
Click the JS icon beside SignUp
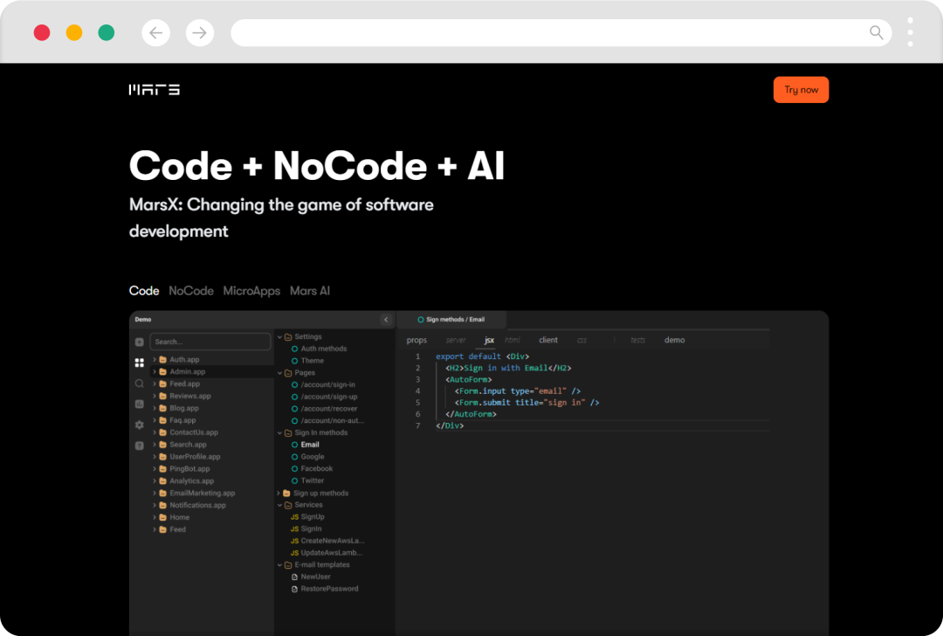pos(295,517)
